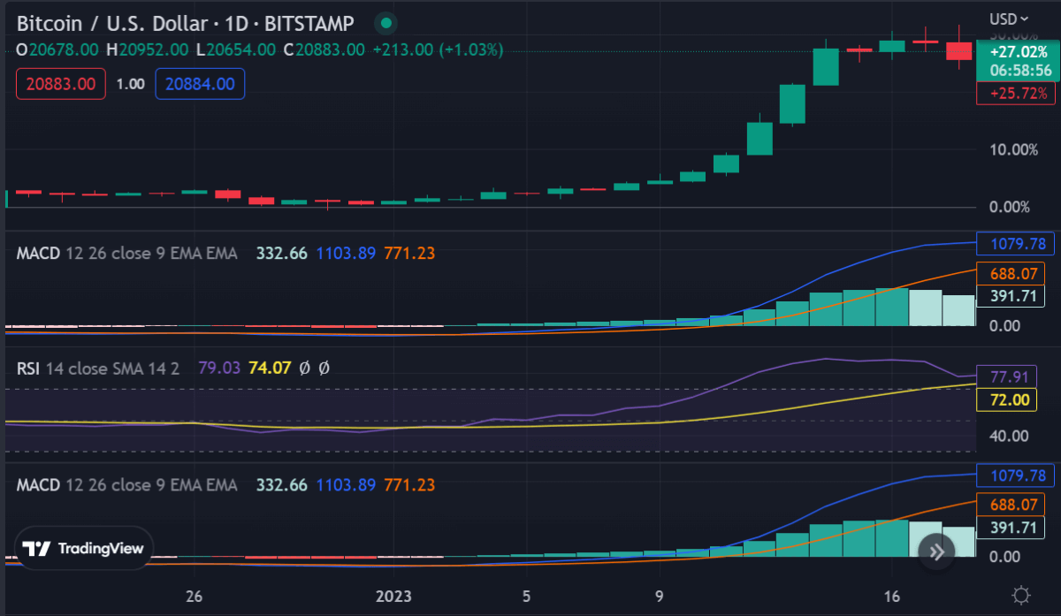
Task: Click the 40.00 RSI scale label
Action: tap(1009, 436)
